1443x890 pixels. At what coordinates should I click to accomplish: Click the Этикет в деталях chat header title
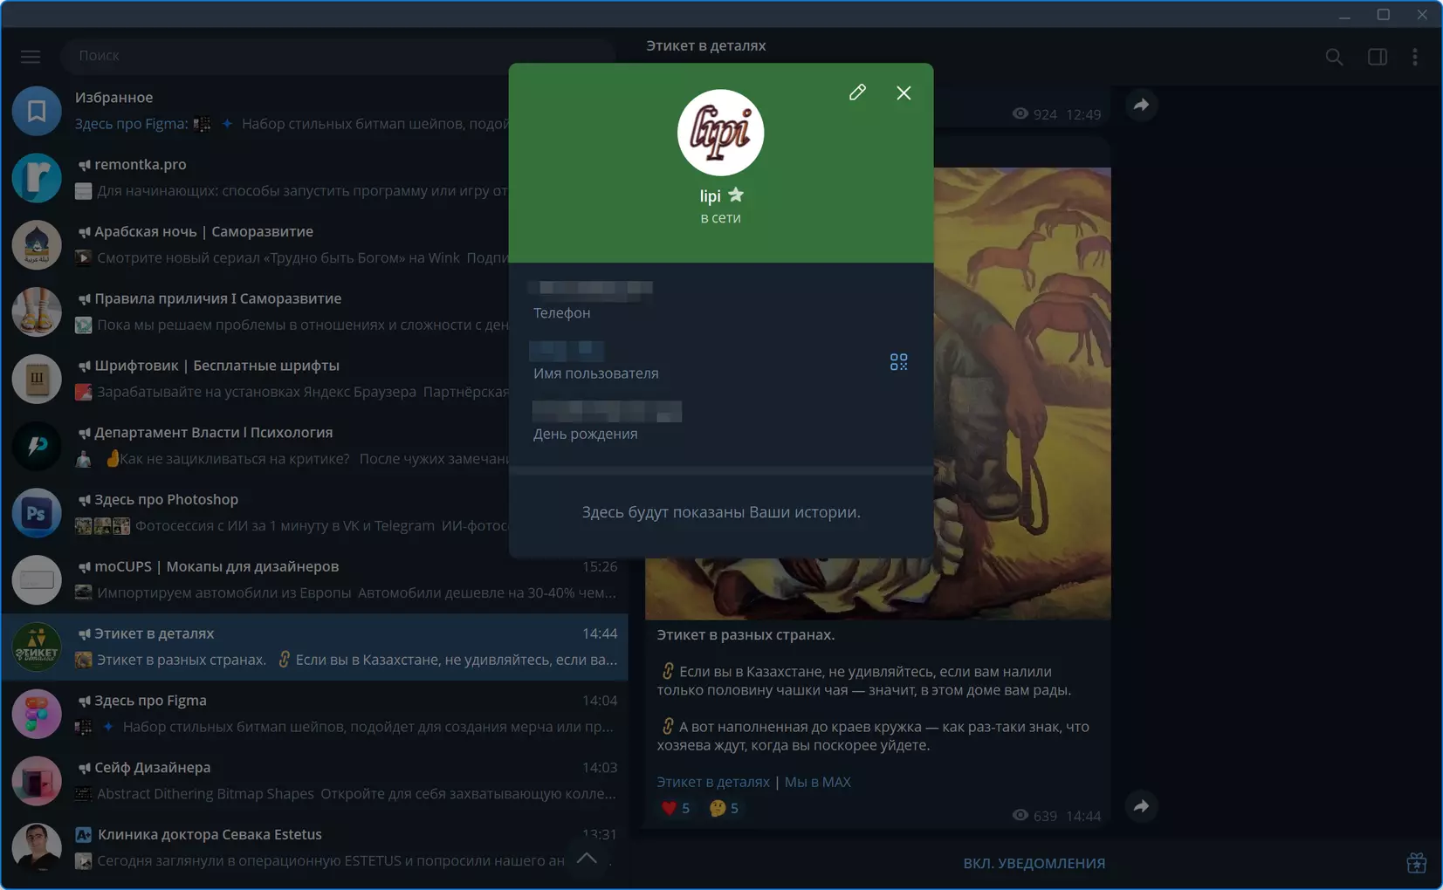tap(706, 45)
